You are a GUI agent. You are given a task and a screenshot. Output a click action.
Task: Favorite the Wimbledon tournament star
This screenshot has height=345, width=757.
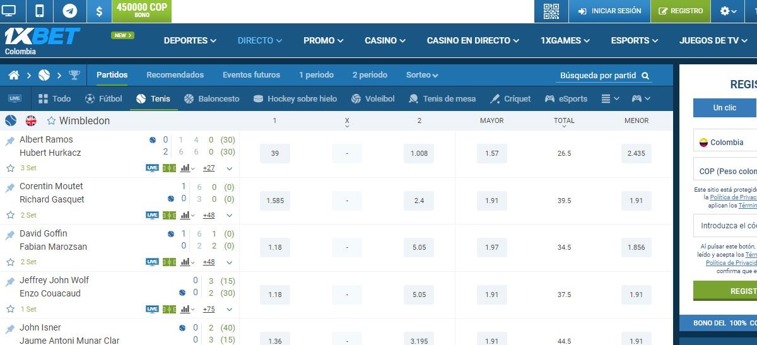tap(52, 121)
